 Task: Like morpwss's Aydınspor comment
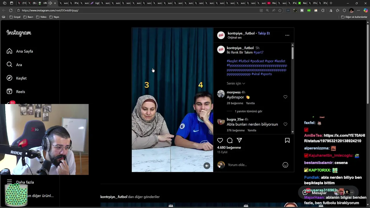click(285, 97)
